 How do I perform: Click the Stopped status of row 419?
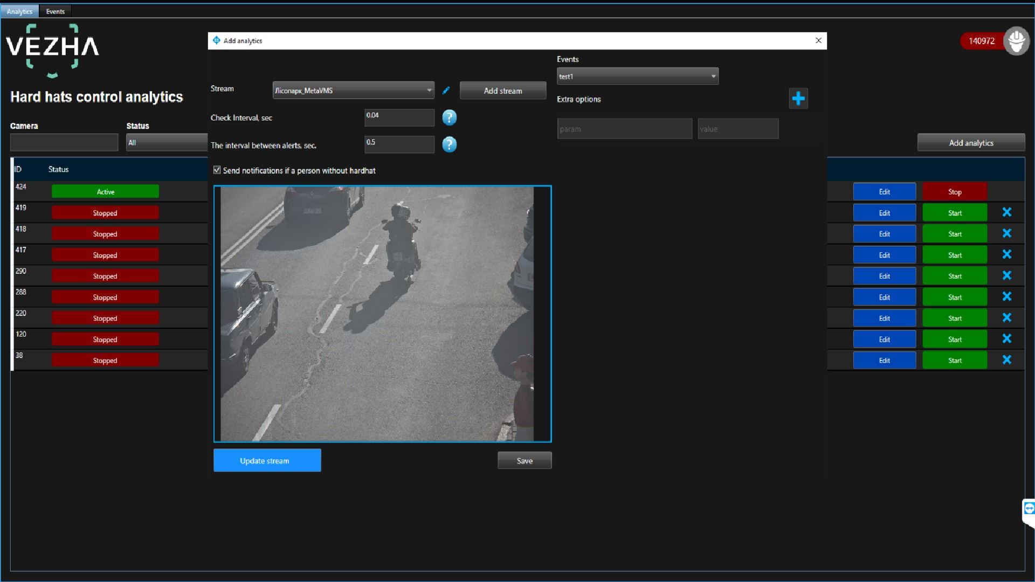pyautogui.click(x=105, y=213)
